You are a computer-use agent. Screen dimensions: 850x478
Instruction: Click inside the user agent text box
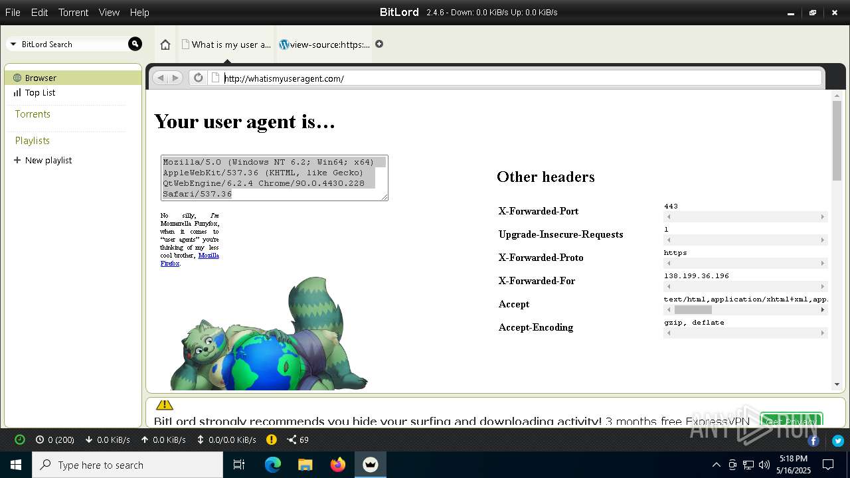[274, 178]
